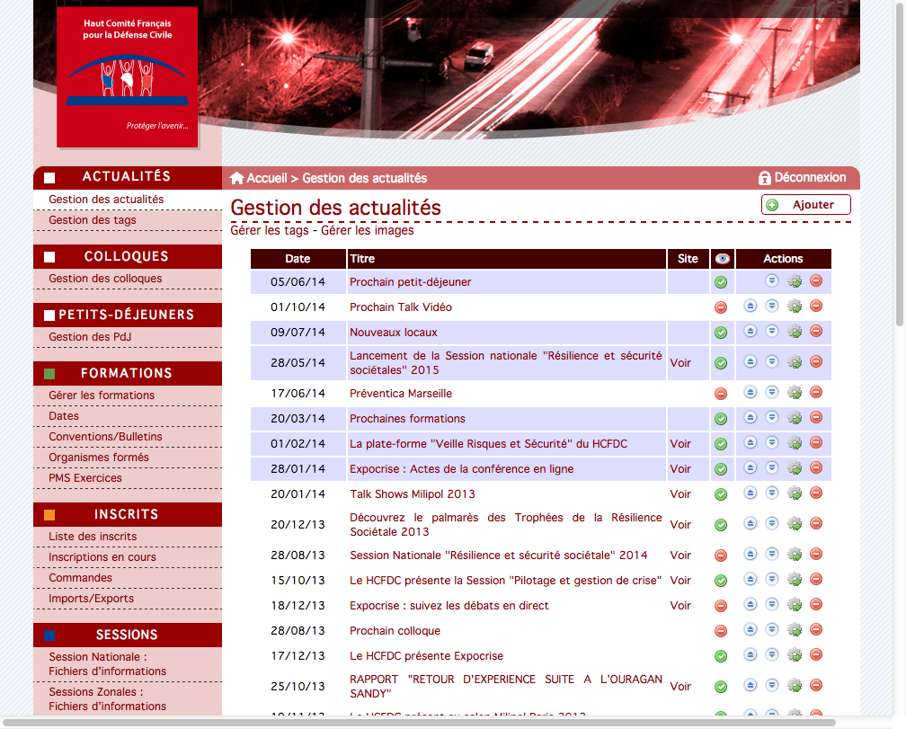Open Commandes in sidebar
The height and width of the screenshot is (729, 906).
tap(80, 578)
